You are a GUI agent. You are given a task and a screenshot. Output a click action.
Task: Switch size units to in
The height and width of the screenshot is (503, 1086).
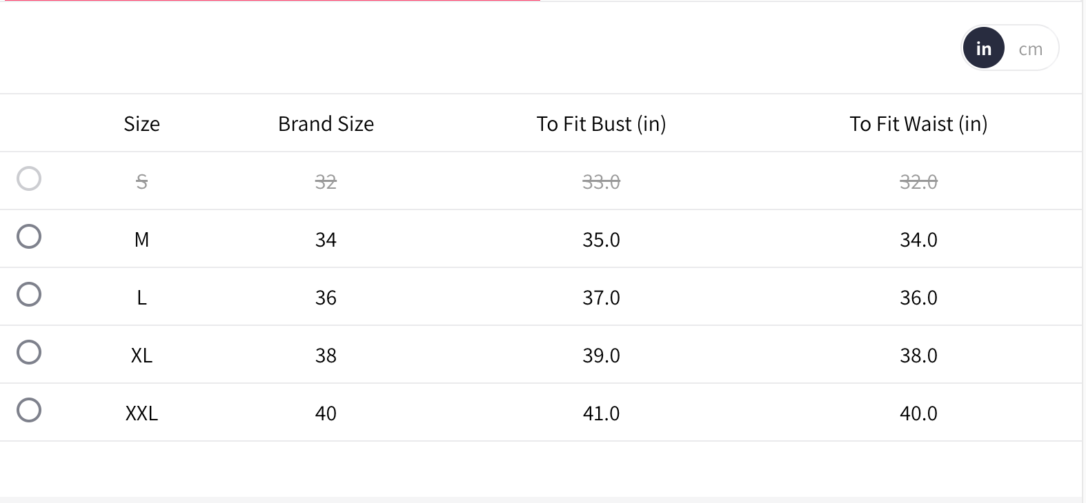983,48
